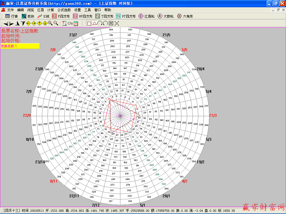Click the Cls clear button
The image size is (286, 214).
pos(70,23)
